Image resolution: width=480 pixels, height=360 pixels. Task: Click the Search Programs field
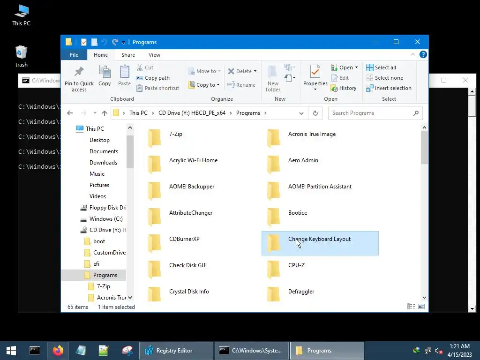pyautogui.click(x=375, y=113)
